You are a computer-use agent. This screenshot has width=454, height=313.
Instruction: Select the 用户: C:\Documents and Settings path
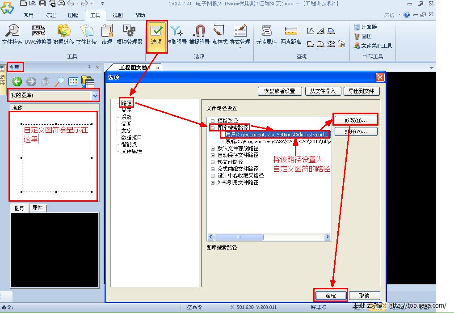tap(277, 135)
